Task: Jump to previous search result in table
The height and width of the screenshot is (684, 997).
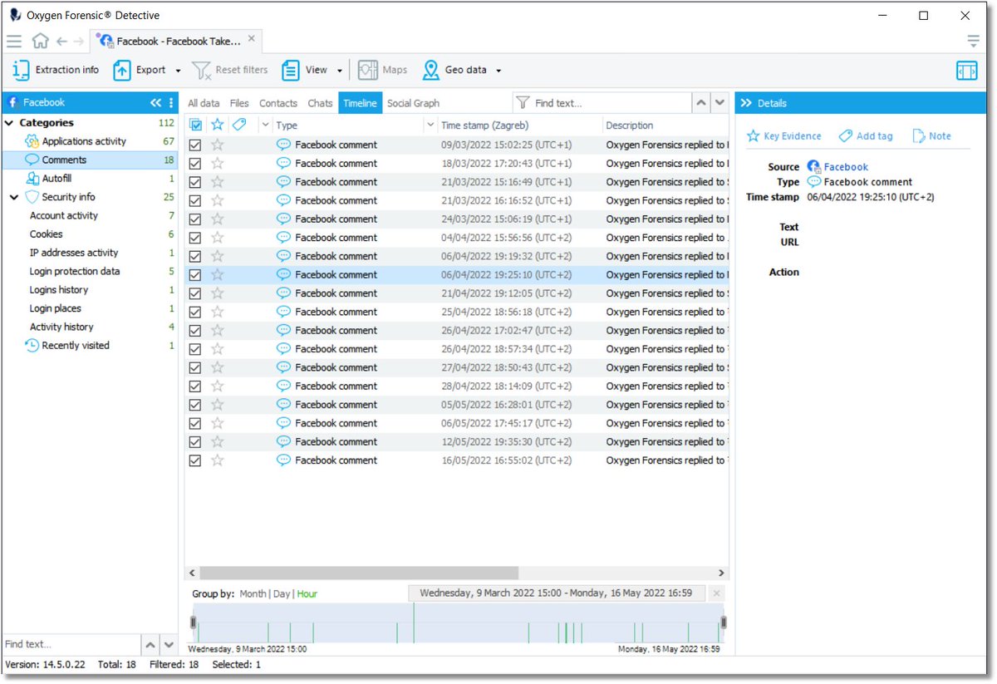Action: [x=701, y=103]
